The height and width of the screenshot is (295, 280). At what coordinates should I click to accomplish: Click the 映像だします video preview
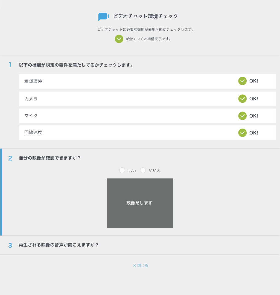[140, 203]
